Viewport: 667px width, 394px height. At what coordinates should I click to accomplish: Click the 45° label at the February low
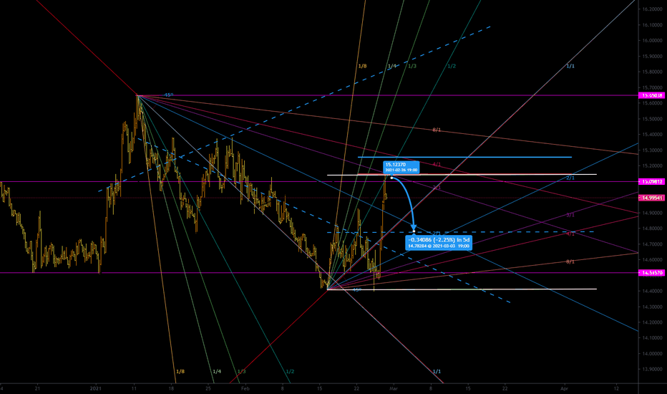click(x=357, y=289)
